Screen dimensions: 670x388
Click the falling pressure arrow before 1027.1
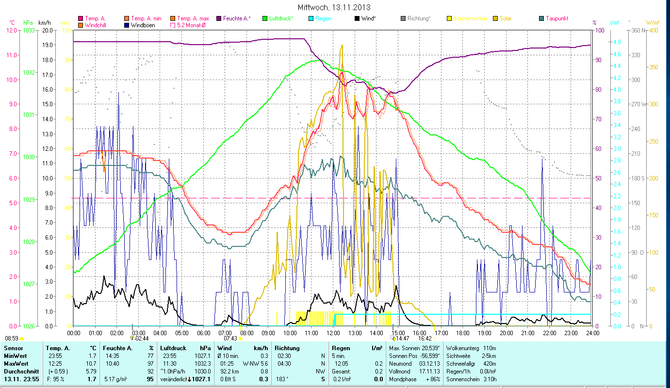(189, 379)
